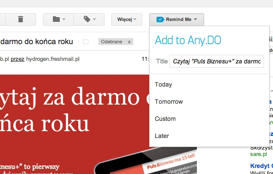Click the email subject line text
Viewport: 273px width, 174px height.
tap(37, 42)
